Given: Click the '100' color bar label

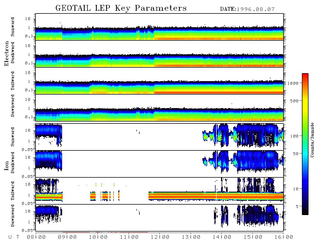Looking at the screenshot, I should (294, 136).
